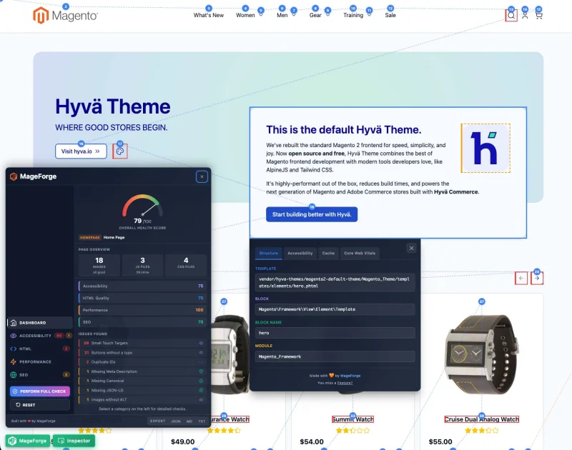Click the Performance lightning bolt icon
This screenshot has width=572, height=450.
pos(14,362)
